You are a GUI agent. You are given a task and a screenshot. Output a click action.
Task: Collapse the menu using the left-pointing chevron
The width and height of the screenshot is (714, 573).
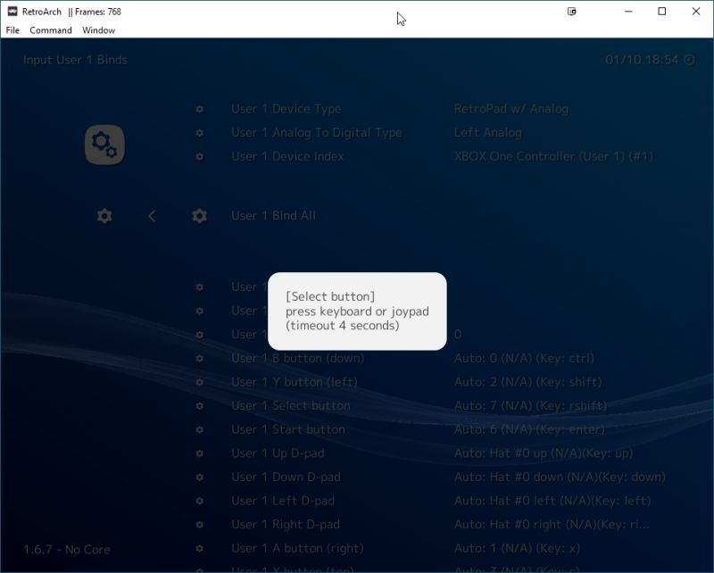(x=152, y=215)
